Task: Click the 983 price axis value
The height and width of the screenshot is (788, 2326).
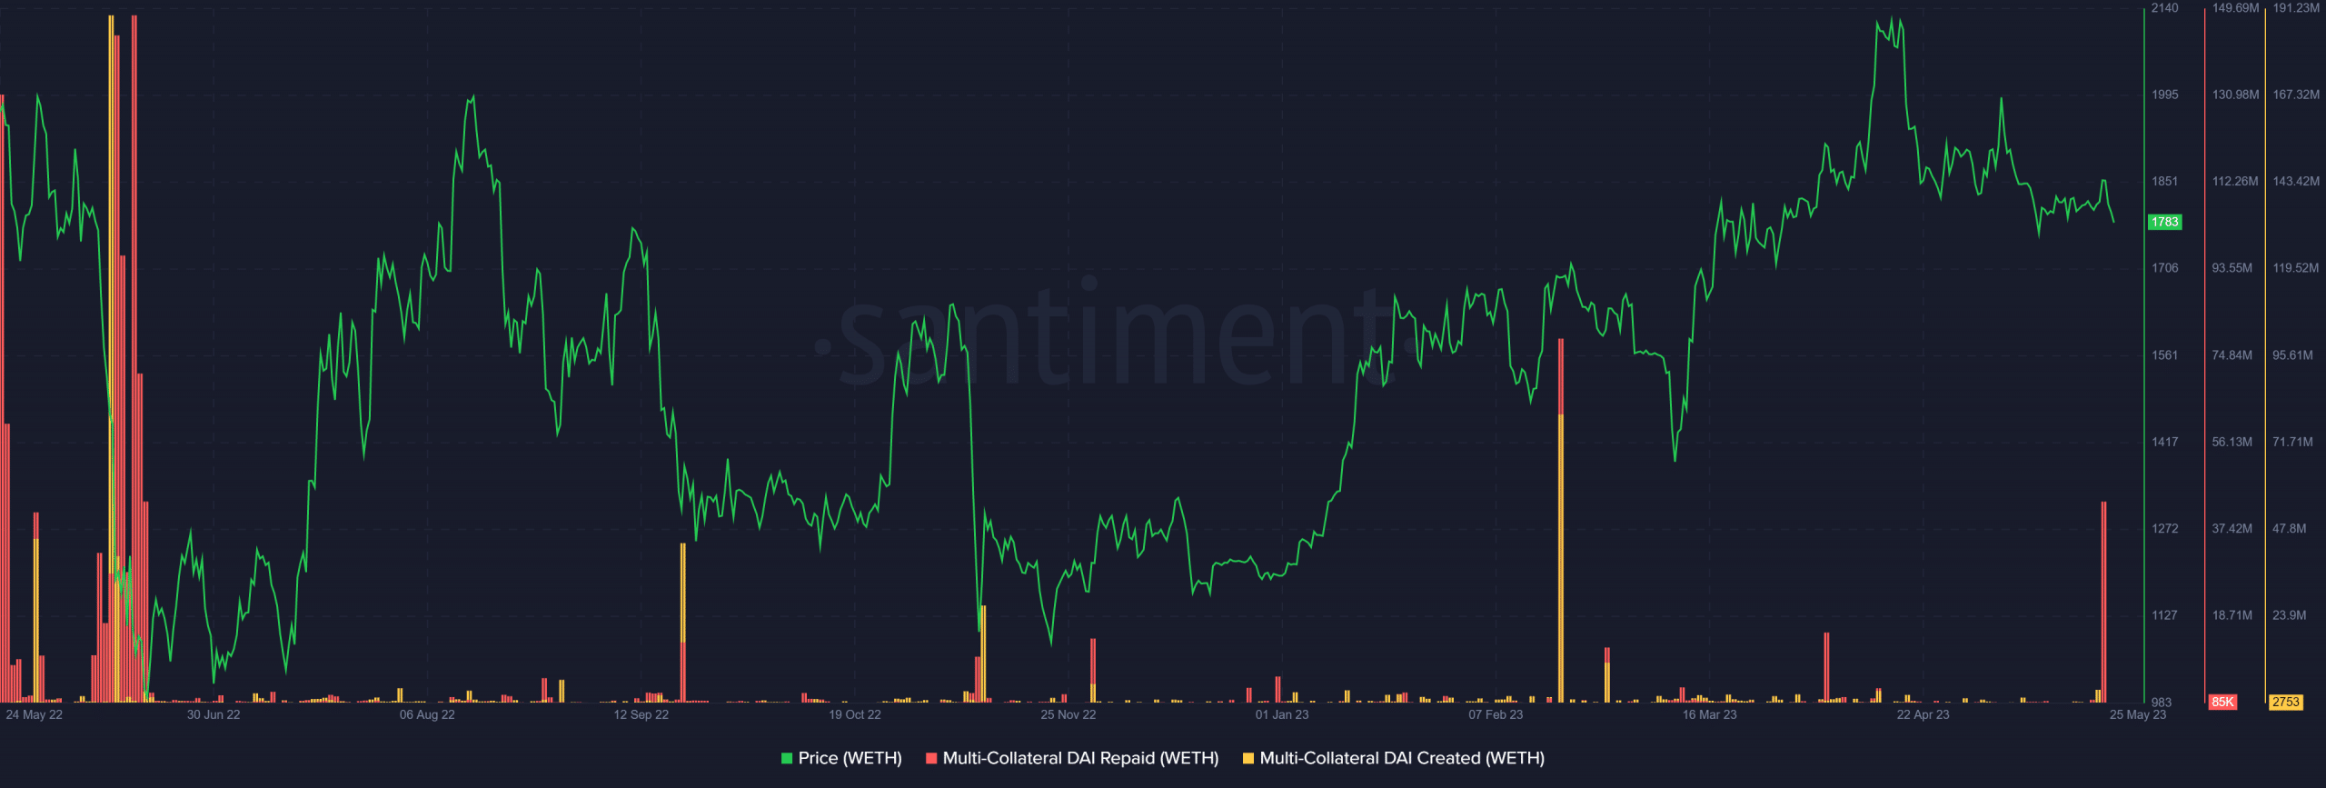Action: click(2162, 703)
